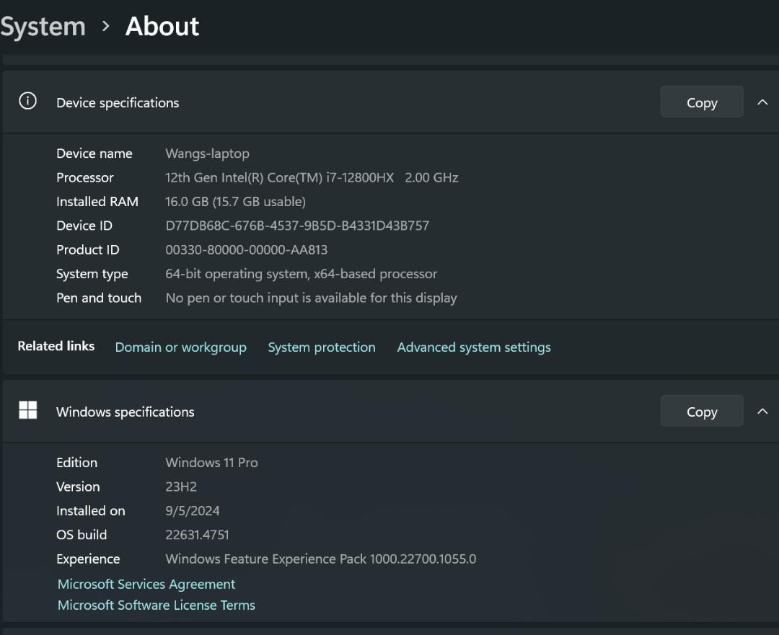Open Advanced system settings link
This screenshot has height=635, width=779.
point(474,347)
